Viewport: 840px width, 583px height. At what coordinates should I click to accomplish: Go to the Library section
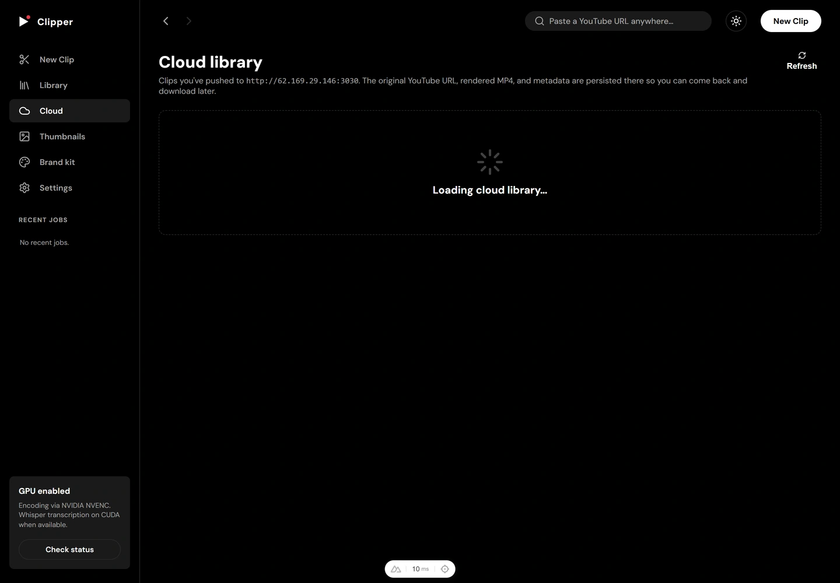click(69, 85)
